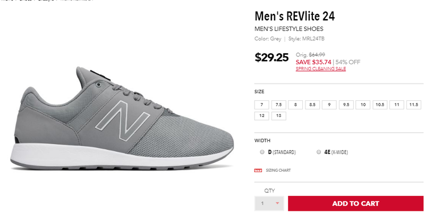425x213 pixels.
Task: Open the Sizing Chart text link
Action: pyautogui.click(x=278, y=171)
